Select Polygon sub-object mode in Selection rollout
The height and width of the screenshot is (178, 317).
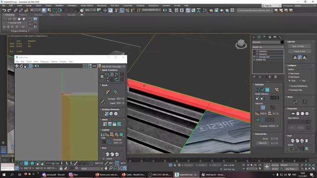click(x=267, y=90)
